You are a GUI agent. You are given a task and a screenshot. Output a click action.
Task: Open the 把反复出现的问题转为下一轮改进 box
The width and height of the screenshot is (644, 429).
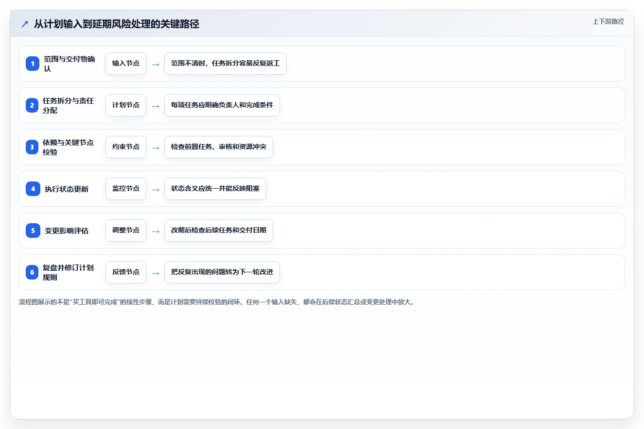222,272
